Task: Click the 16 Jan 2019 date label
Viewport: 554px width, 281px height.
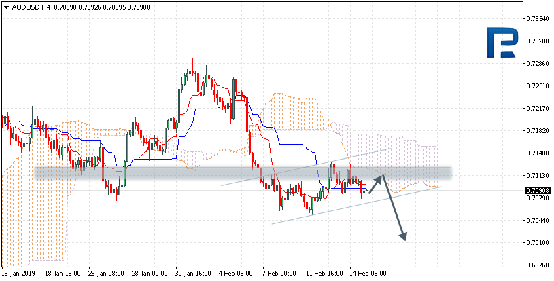Action: 17,274
